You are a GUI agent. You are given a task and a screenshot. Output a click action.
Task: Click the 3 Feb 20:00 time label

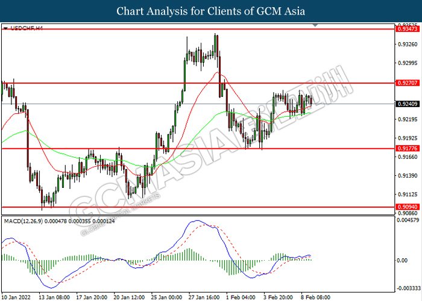click(278, 297)
